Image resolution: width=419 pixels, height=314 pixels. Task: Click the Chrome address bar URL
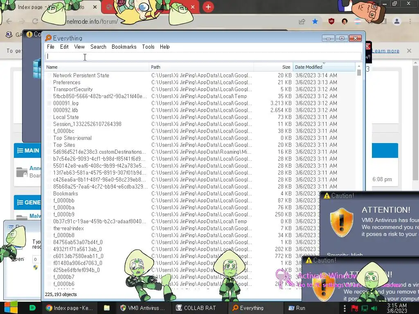pos(92,21)
